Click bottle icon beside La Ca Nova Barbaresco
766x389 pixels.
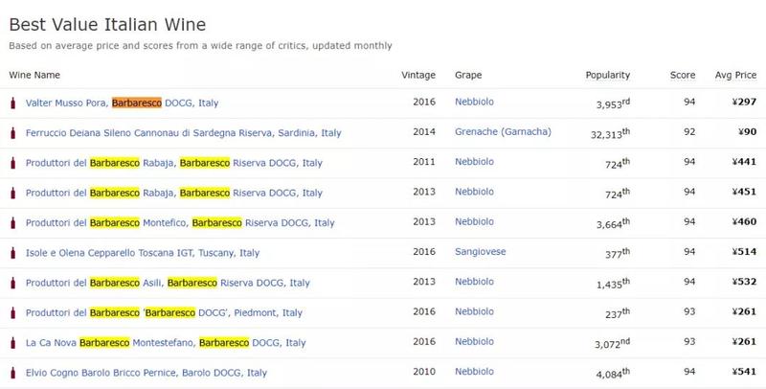point(12,343)
